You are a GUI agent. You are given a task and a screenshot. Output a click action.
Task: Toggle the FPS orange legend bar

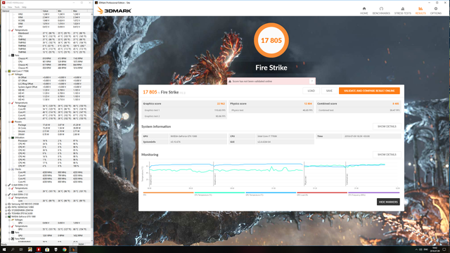point(168,193)
